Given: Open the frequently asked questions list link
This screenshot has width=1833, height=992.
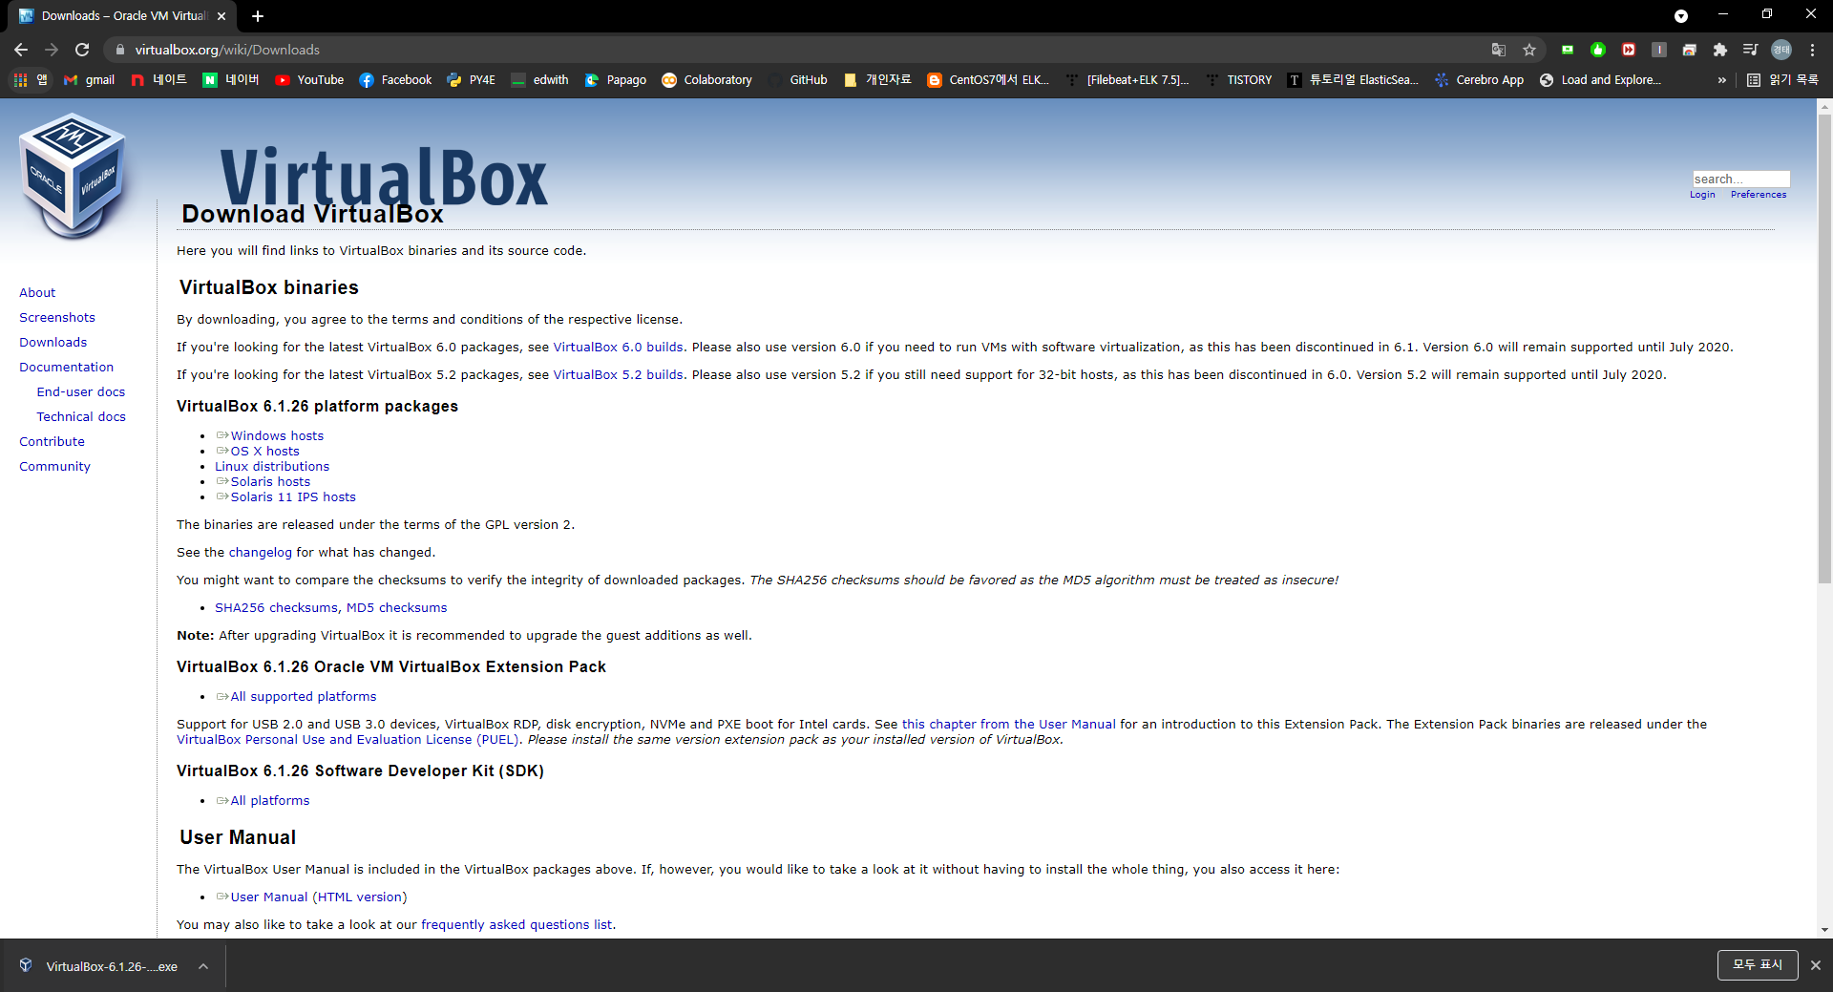Looking at the screenshot, I should 516,925.
